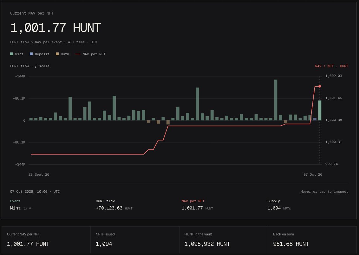Click the '-344K' left axis label
The image size is (359, 255).
coord(20,164)
